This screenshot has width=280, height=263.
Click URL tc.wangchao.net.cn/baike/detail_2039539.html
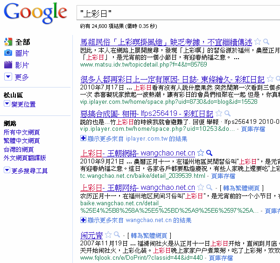pyautogui.click(x=143, y=176)
